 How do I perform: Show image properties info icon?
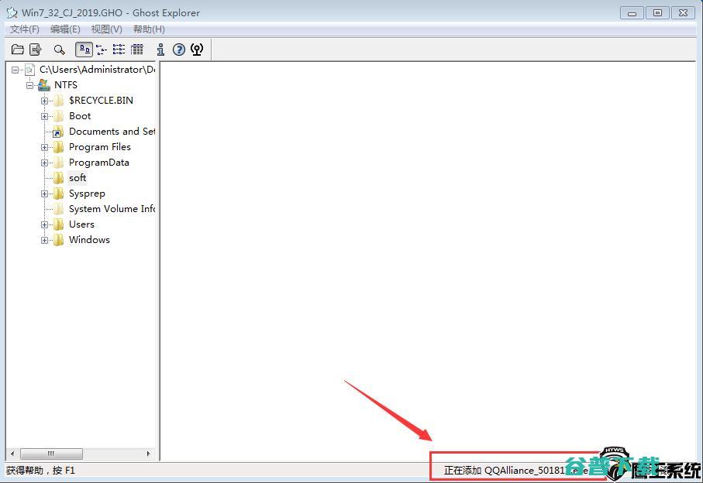point(160,50)
